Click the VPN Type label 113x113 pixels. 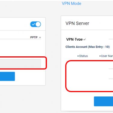(x=74, y=39)
